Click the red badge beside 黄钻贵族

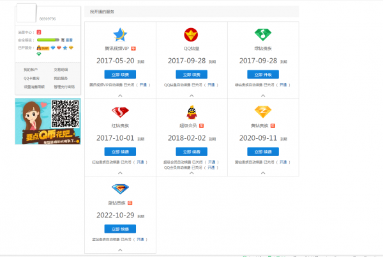[x=273, y=126]
